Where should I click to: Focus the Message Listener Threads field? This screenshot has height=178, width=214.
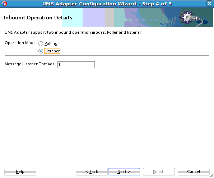tap(76, 65)
